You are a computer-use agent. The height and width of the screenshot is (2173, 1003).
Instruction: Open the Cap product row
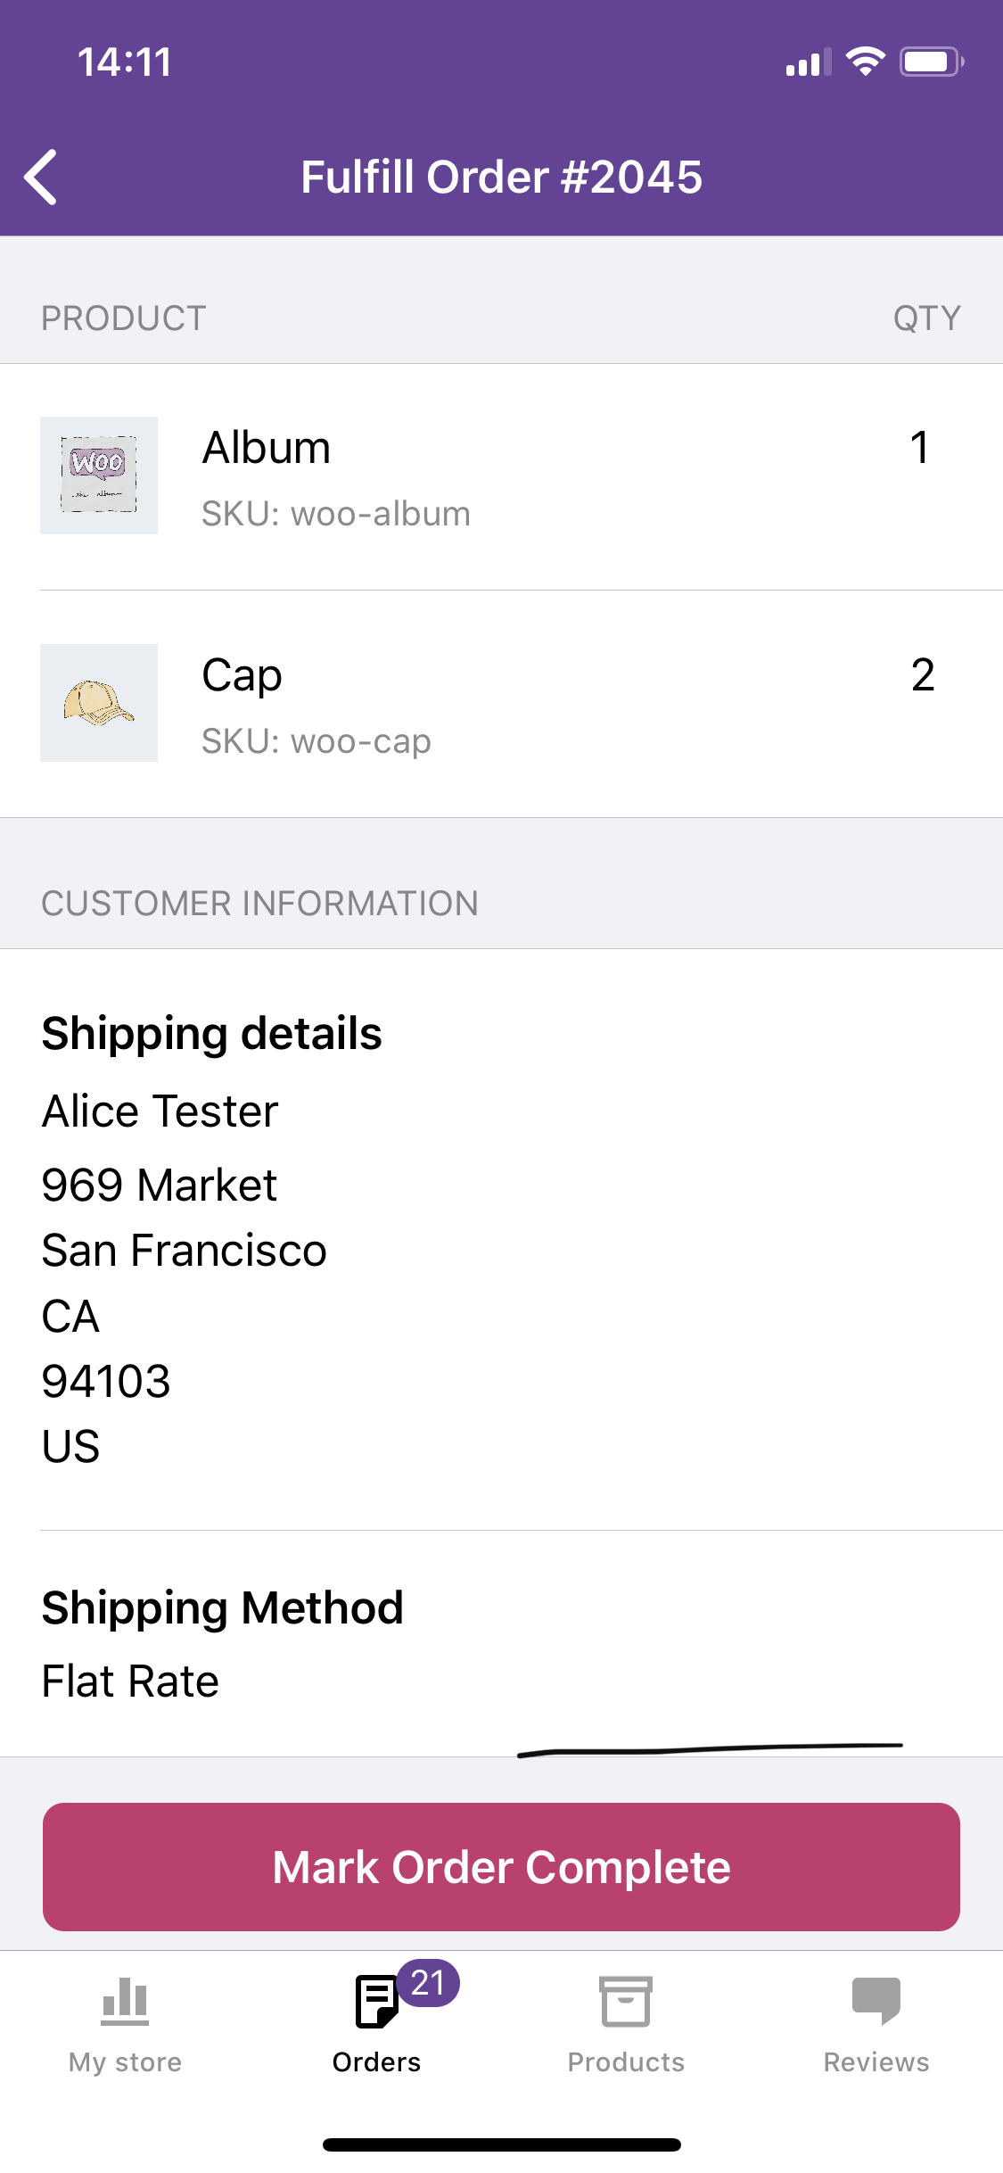pos(501,704)
